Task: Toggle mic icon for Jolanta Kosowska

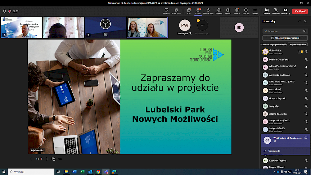Action: [306, 114]
